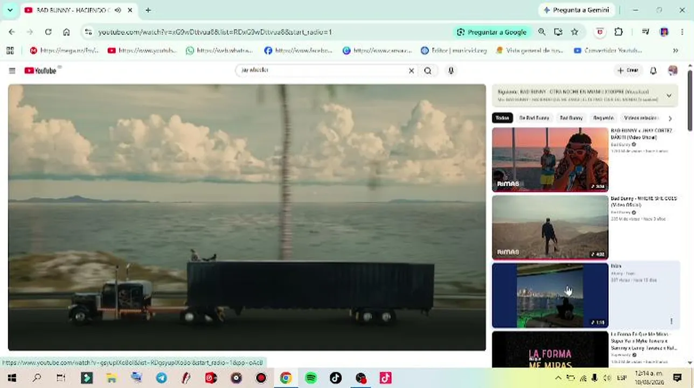Show the bookmarks apps grid
Viewport: 694px width, 388px height.
[10, 51]
